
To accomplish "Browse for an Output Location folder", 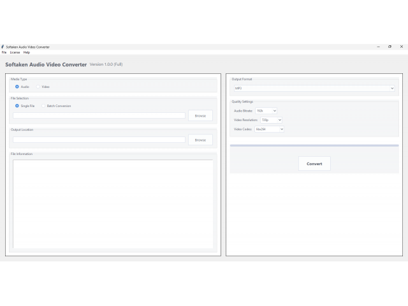I will click(x=200, y=140).
